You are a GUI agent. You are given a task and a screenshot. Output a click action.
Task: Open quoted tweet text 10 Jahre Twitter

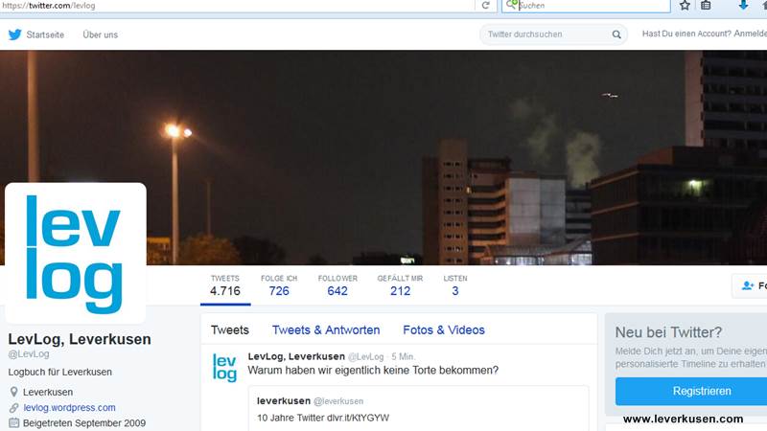coord(323,418)
